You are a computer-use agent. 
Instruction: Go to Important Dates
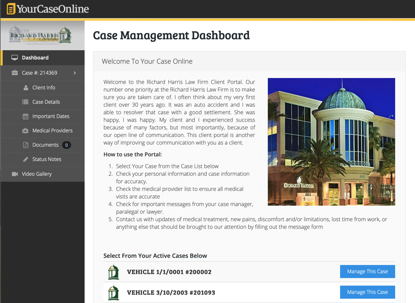coord(43,116)
